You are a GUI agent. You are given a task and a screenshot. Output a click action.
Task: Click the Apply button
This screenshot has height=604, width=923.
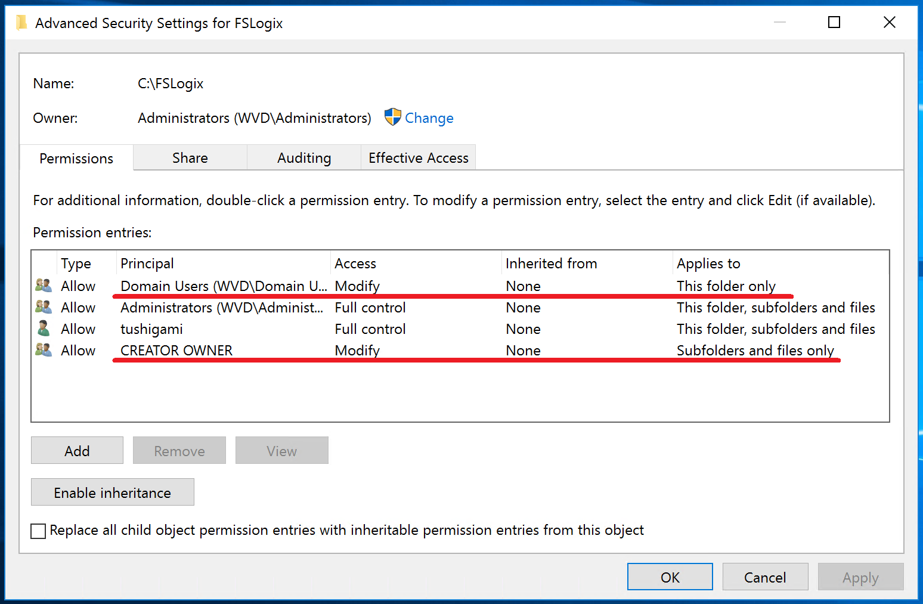(860, 577)
